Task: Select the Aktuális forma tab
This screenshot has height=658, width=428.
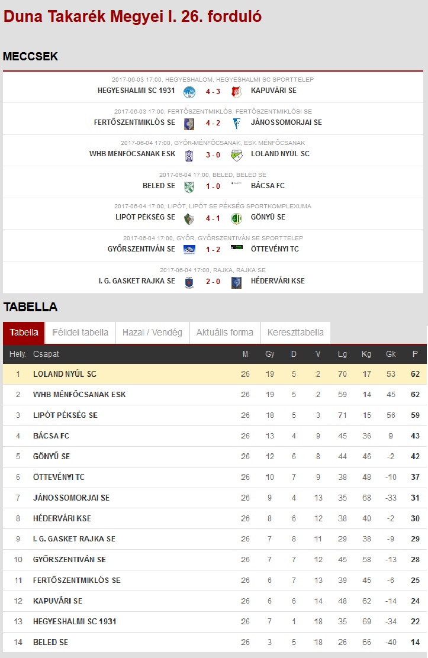Action: pyautogui.click(x=225, y=333)
